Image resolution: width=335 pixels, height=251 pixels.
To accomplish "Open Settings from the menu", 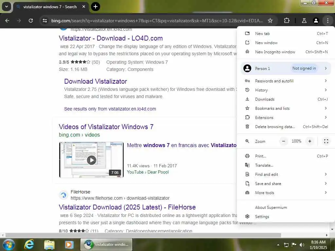I will [286, 217].
